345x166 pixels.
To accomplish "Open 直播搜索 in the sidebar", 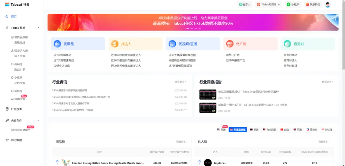I will pyautogui.click(x=19, y=99).
